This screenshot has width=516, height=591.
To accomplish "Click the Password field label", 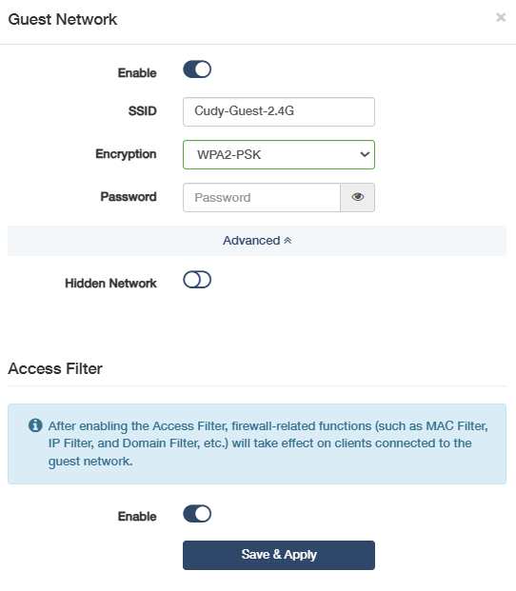I will (129, 197).
